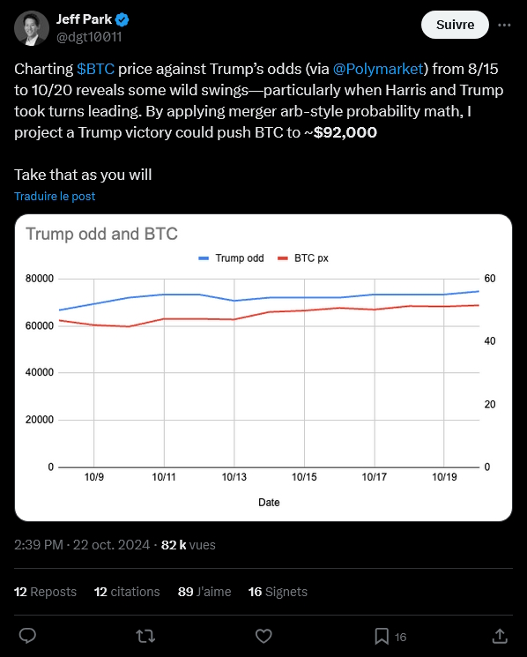Open the @dgt10011 handle
527x657 pixels.
coord(89,37)
